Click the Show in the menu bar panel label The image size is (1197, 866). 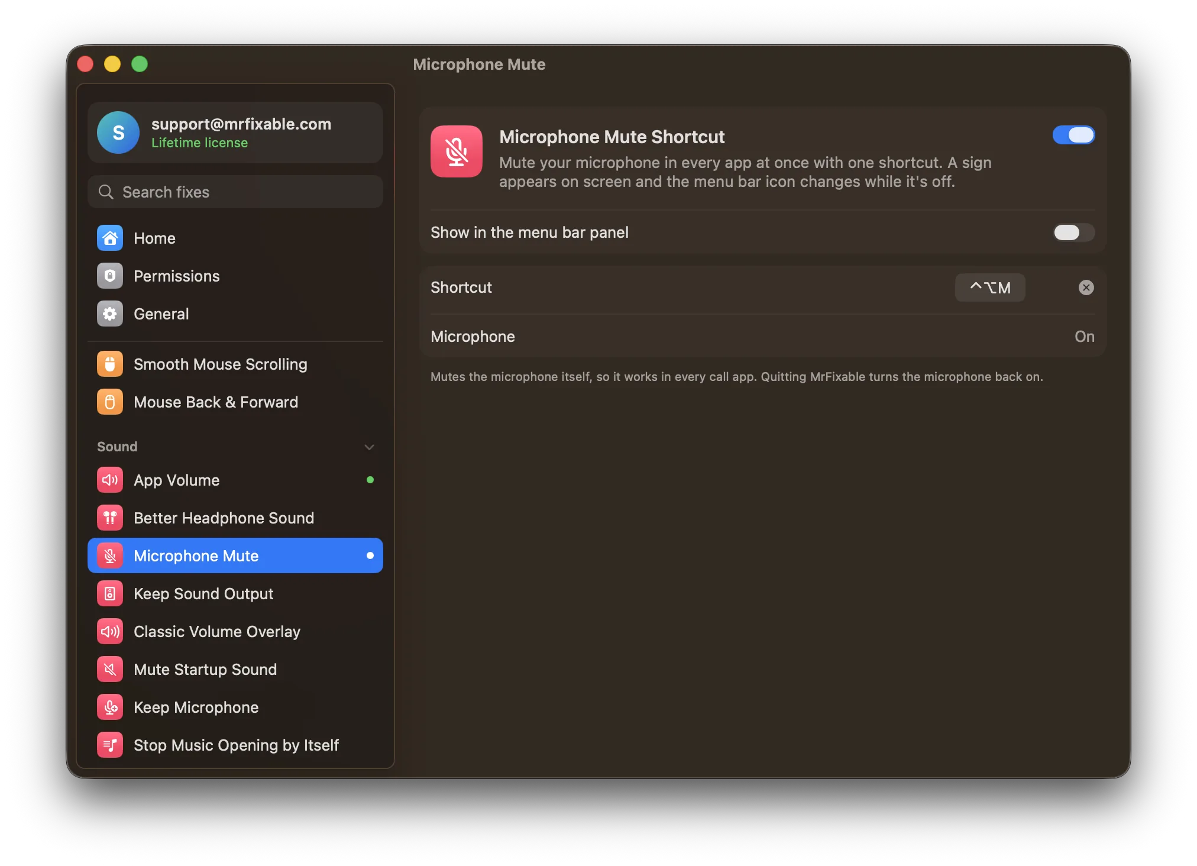click(529, 232)
